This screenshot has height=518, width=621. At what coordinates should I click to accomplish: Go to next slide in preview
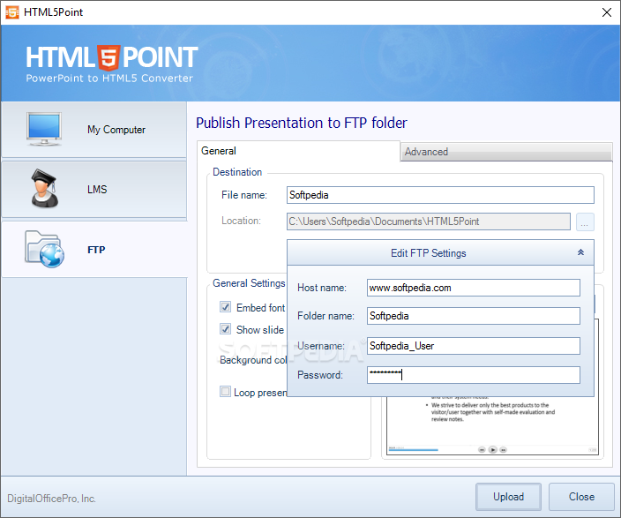click(503, 450)
